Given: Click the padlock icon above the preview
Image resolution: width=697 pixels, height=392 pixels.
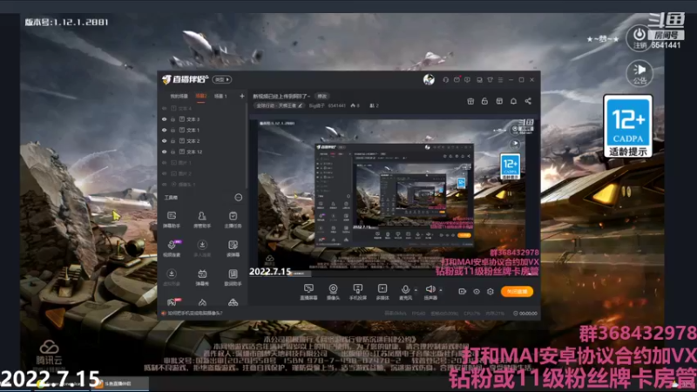Looking at the screenshot, I should (x=484, y=101).
